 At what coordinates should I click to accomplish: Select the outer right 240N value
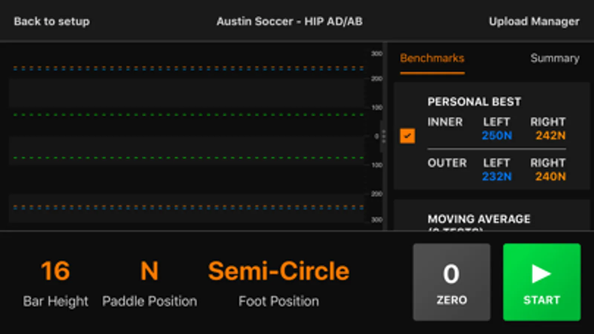coord(550,177)
